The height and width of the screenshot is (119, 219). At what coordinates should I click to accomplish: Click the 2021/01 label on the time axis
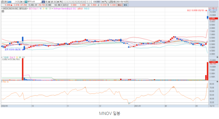click(138, 106)
